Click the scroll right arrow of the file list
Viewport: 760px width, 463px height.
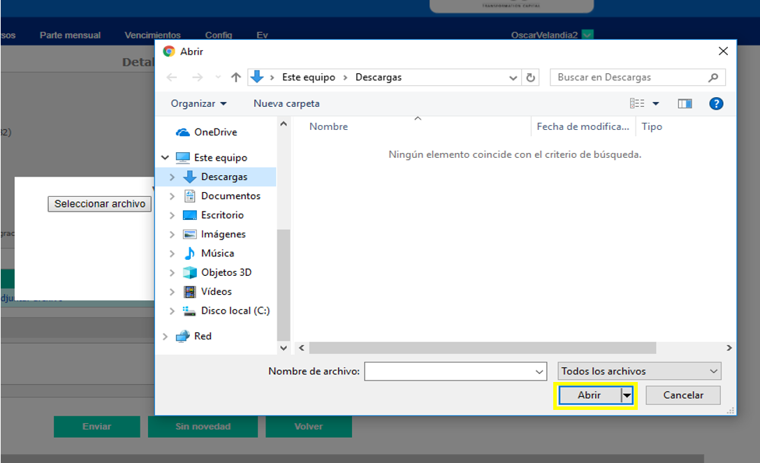(x=729, y=348)
